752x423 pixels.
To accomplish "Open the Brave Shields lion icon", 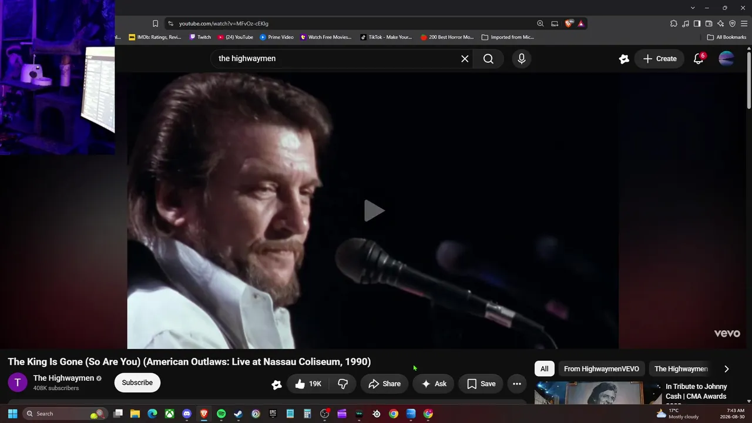I will click(x=569, y=23).
